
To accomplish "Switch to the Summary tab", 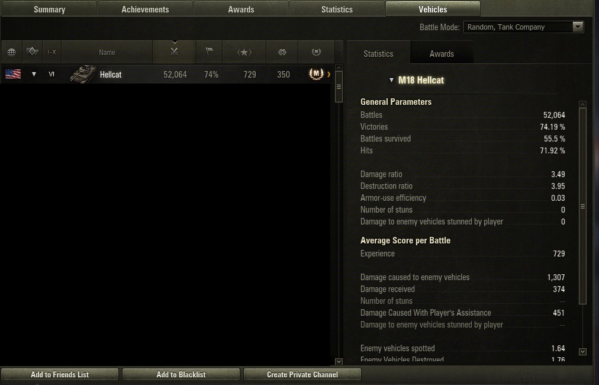I will coord(49,9).
